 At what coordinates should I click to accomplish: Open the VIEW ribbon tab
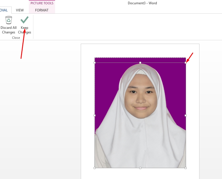click(20, 10)
